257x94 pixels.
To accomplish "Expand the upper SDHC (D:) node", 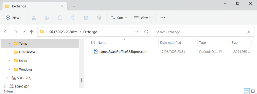I will click(x=7, y=78).
